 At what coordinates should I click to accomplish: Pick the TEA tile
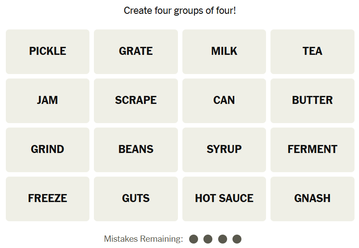312,51
